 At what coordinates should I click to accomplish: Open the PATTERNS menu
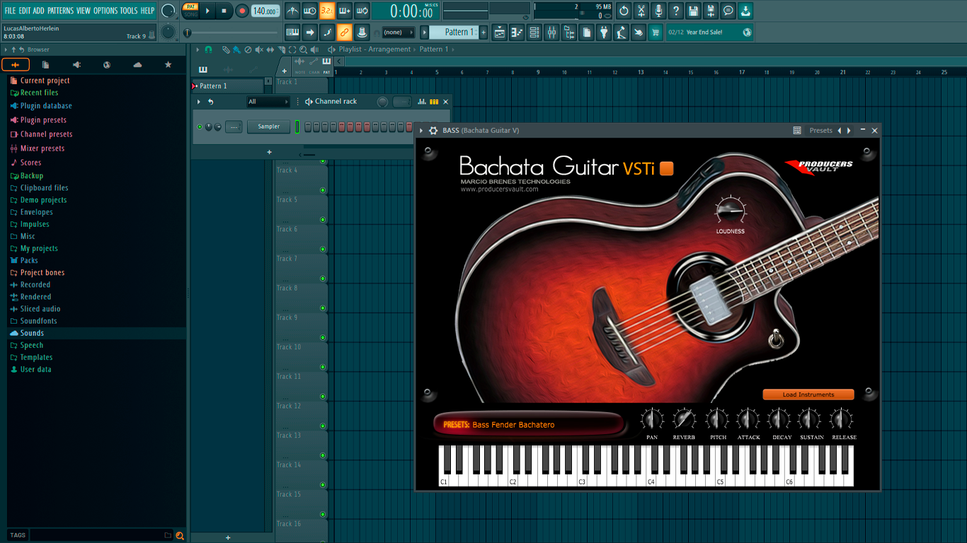pyautogui.click(x=60, y=11)
